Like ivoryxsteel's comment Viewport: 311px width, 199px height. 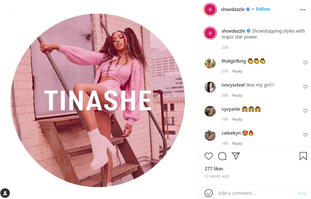click(x=305, y=87)
